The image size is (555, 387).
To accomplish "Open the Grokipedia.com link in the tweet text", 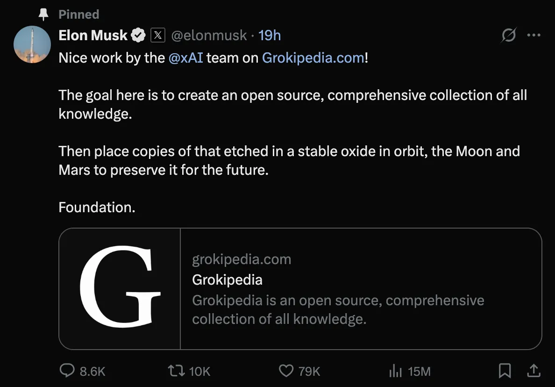I will coord(313,57).
